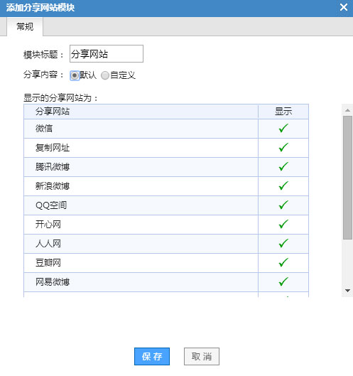Select the 自定义 radio button
This screenshot has width=353, height=376.
(105, 75)
